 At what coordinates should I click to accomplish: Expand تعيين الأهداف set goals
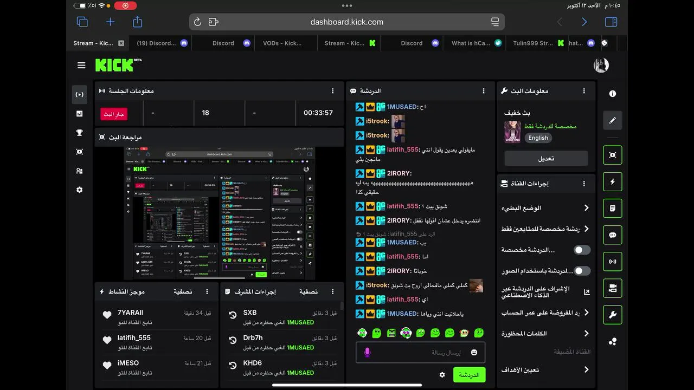click(546, 370)
